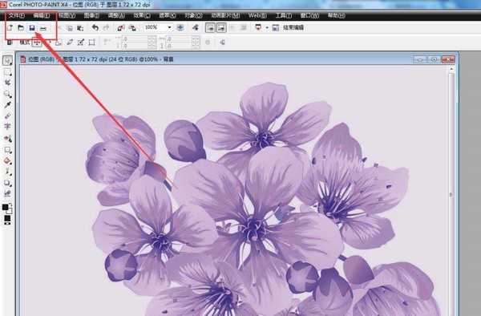
Task: Select the Text tool
Action: click(x=8, y=127)
